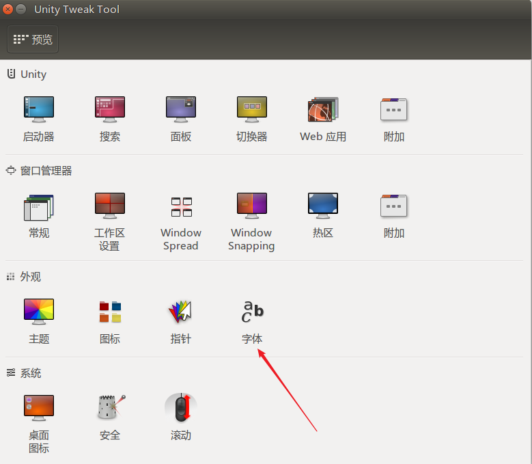Open the 安全 security settings

109,418
